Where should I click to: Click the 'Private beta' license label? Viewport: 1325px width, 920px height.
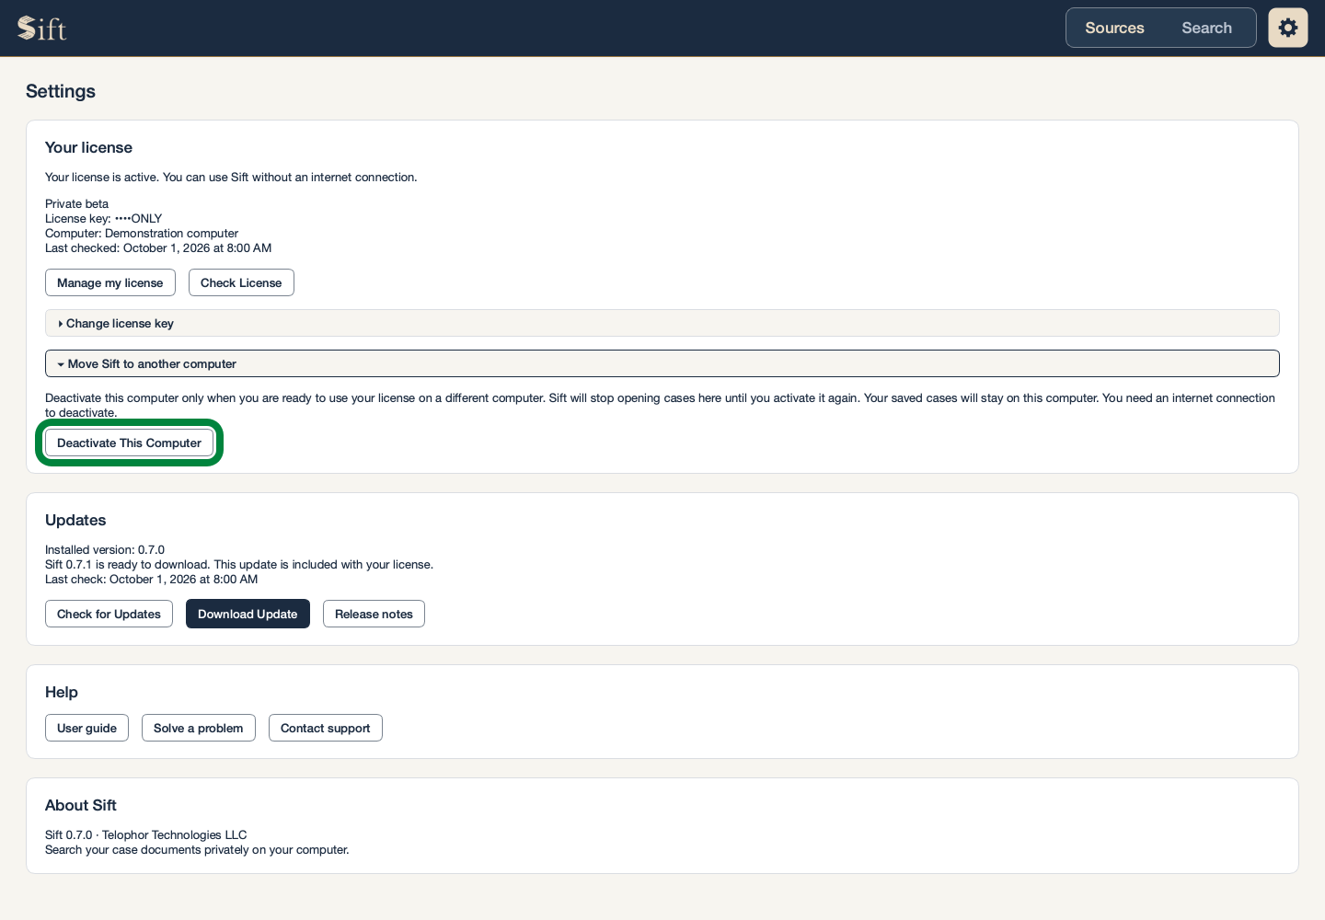76,204
